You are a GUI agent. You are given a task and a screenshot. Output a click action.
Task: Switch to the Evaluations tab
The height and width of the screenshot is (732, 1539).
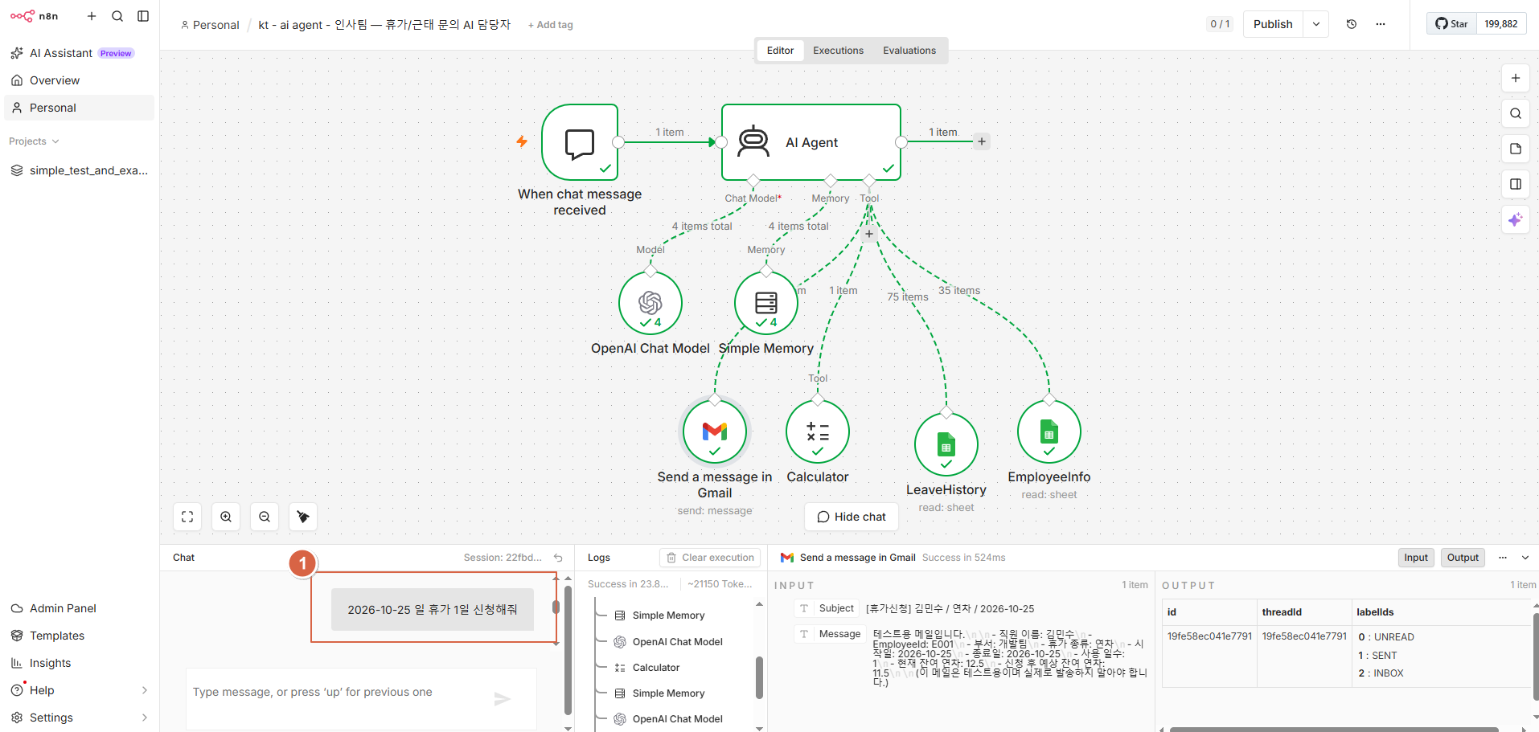(909, 51)
